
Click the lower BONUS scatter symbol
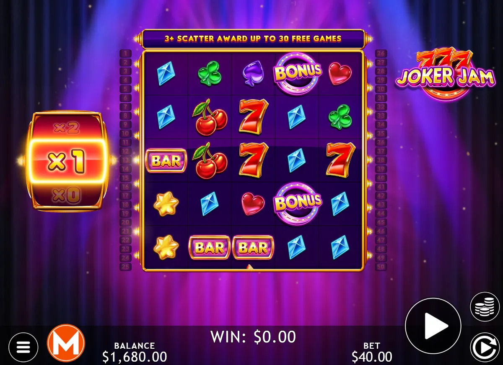click(297, 203)
